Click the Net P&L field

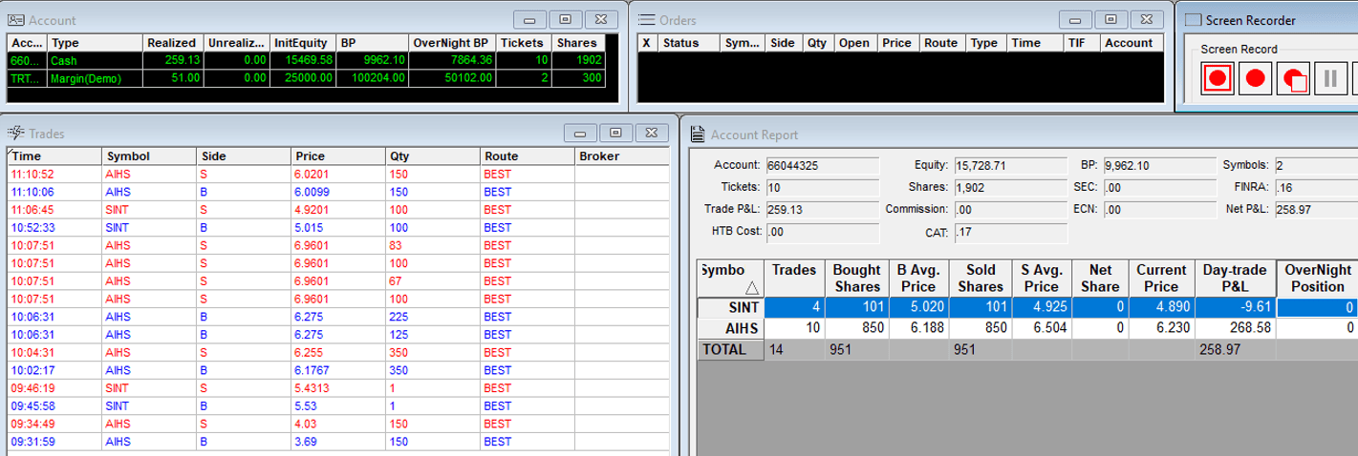[x=1315, y=210]
